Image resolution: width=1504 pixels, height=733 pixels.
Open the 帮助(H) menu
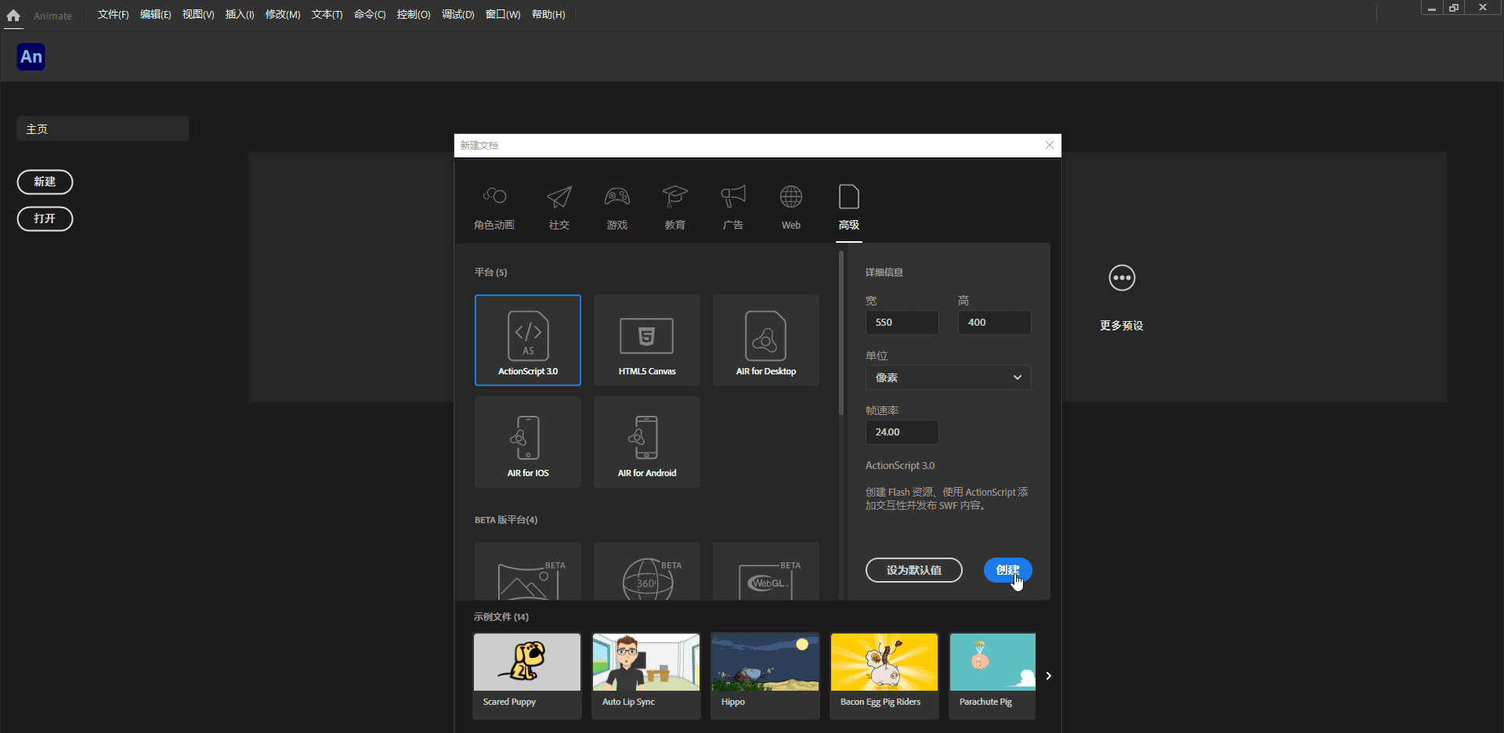tap(548, 15)
